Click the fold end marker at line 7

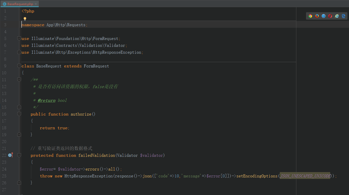(19, 52)
